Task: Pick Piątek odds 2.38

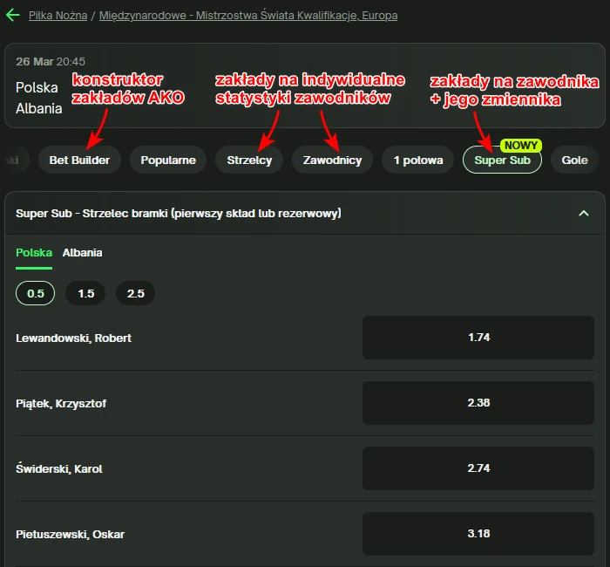Action: click(478, 403)
